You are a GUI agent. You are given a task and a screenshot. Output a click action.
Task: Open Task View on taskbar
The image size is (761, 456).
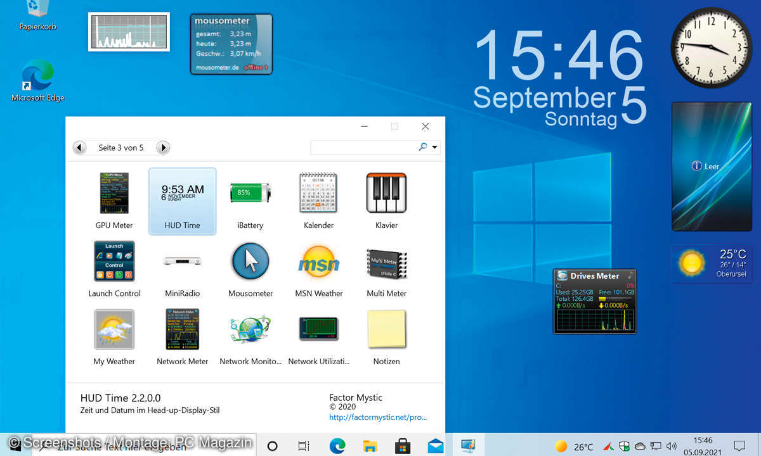[304, 446]
